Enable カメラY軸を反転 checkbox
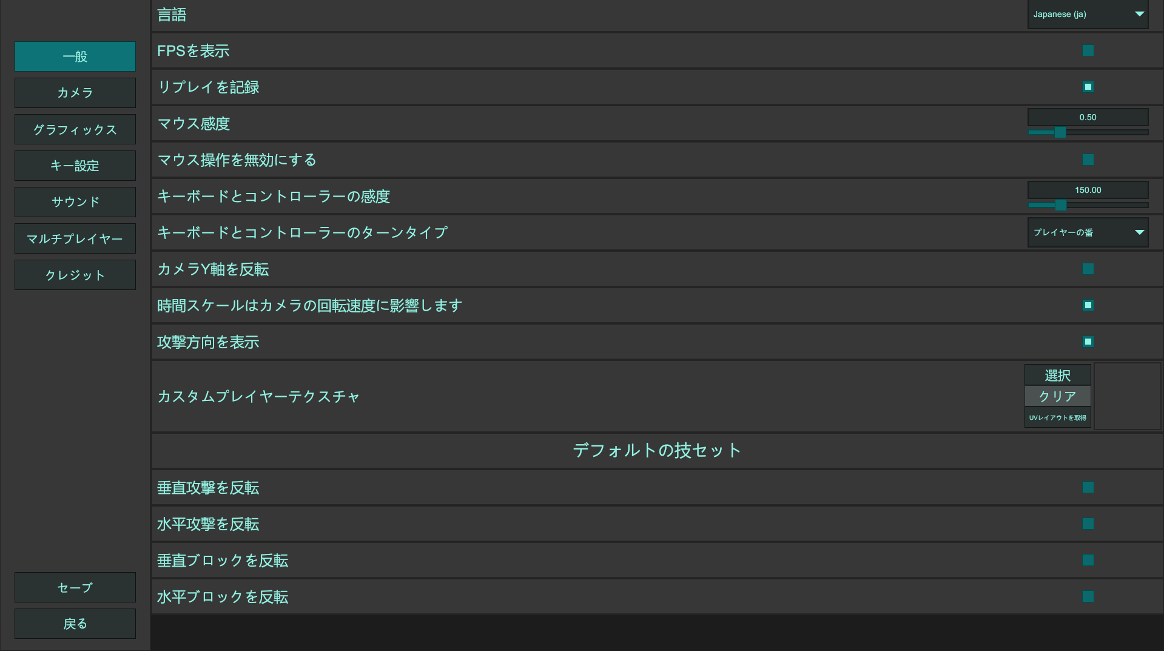Screen dimensions: 1164x651 coord(1088,269)
